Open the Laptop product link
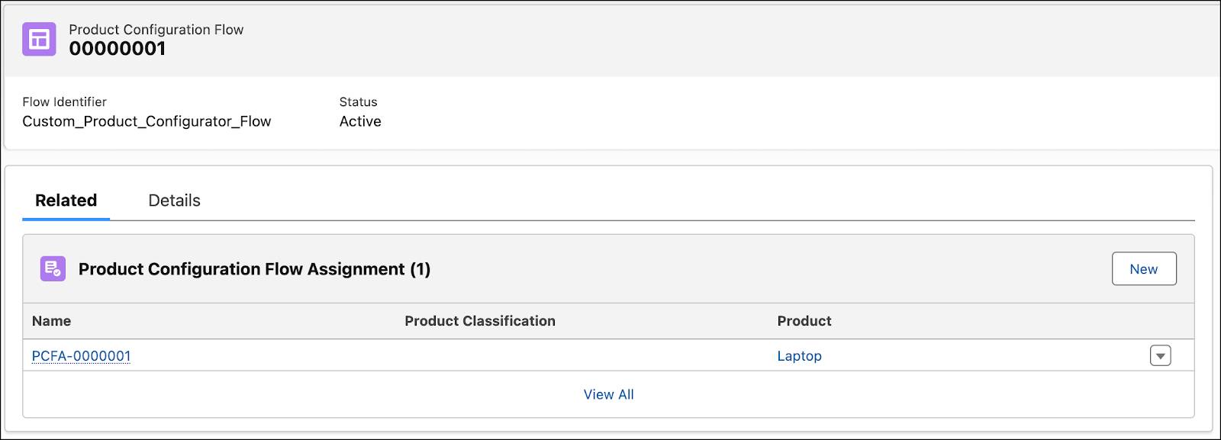The image size is (1221, 440). [x=799, y=356]
